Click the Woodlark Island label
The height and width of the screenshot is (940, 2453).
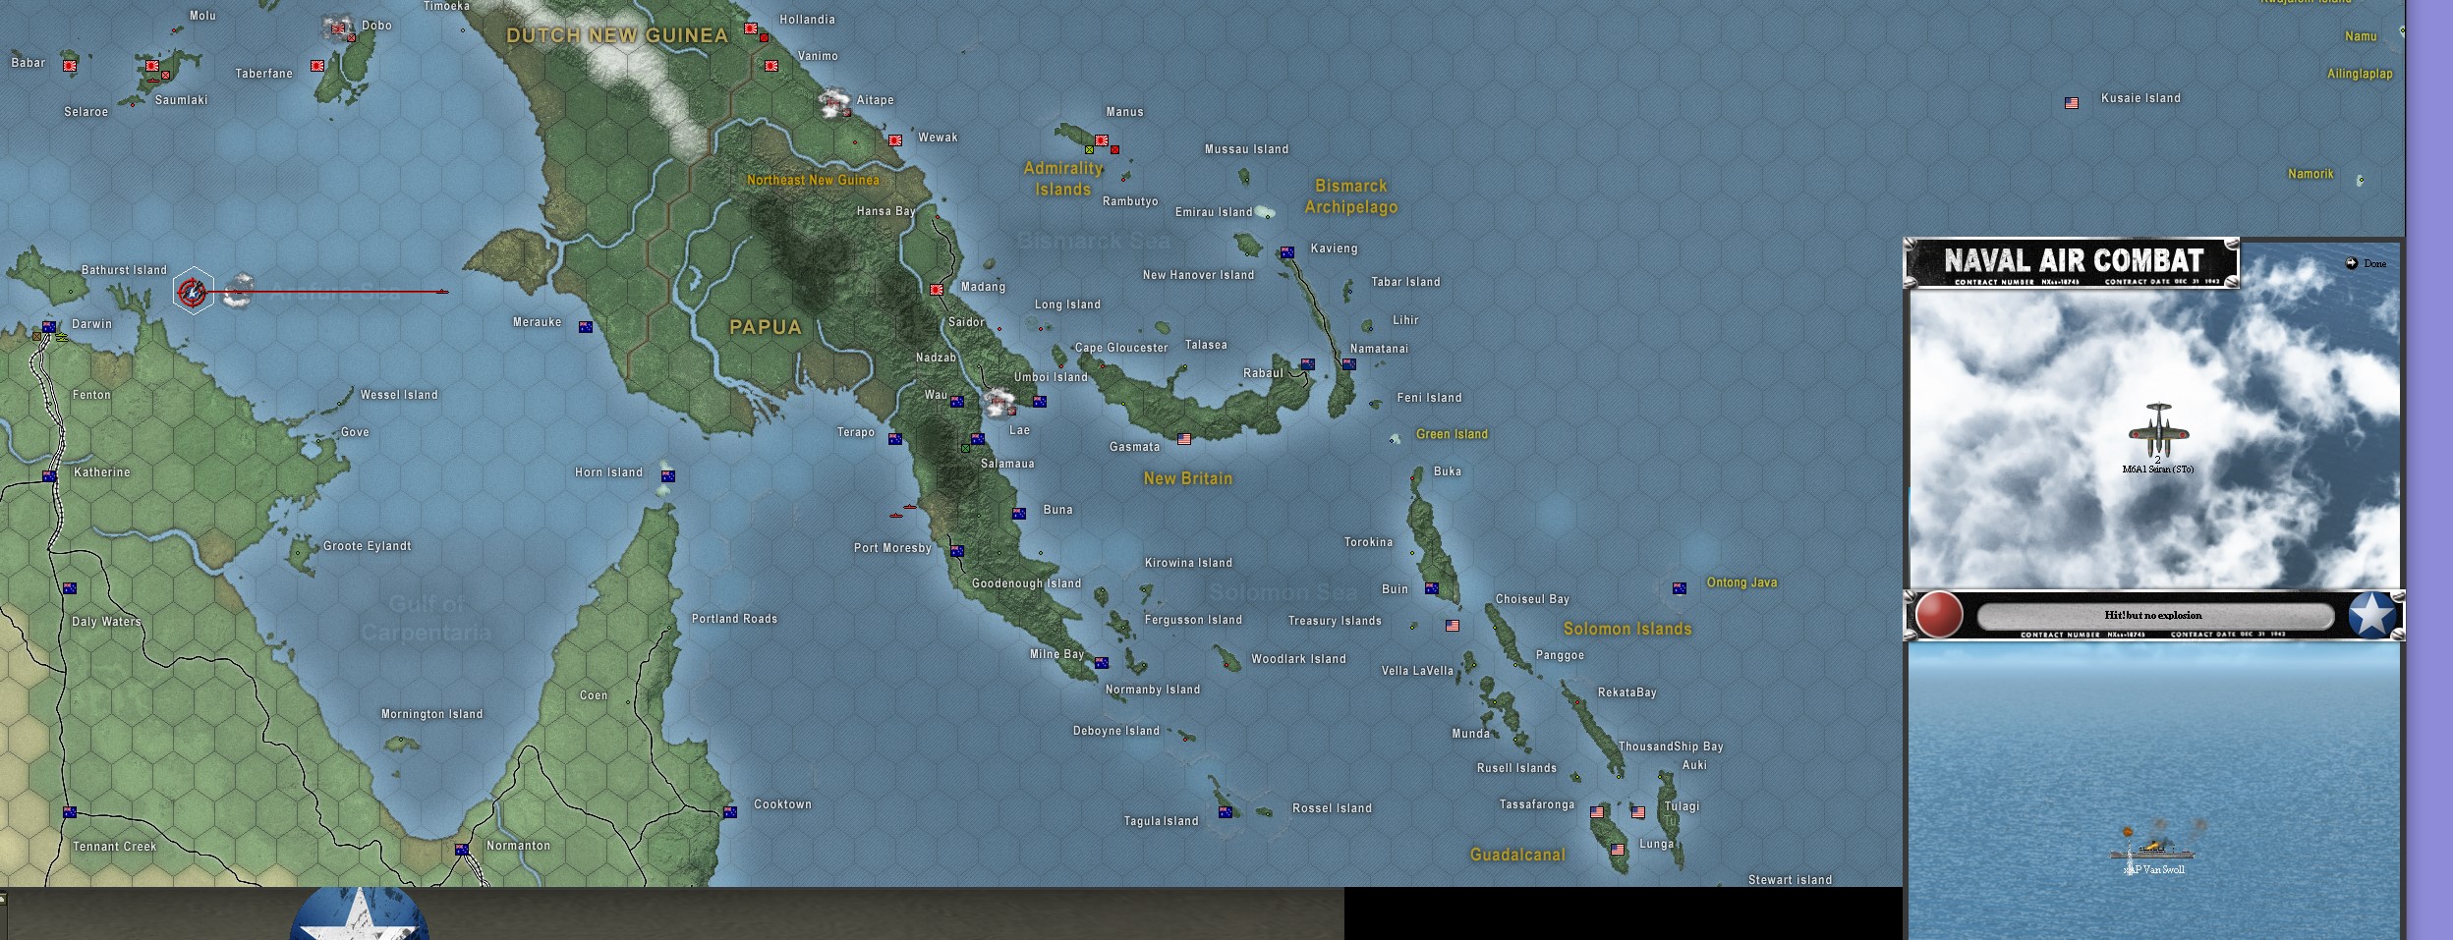tap(1298, 659)
